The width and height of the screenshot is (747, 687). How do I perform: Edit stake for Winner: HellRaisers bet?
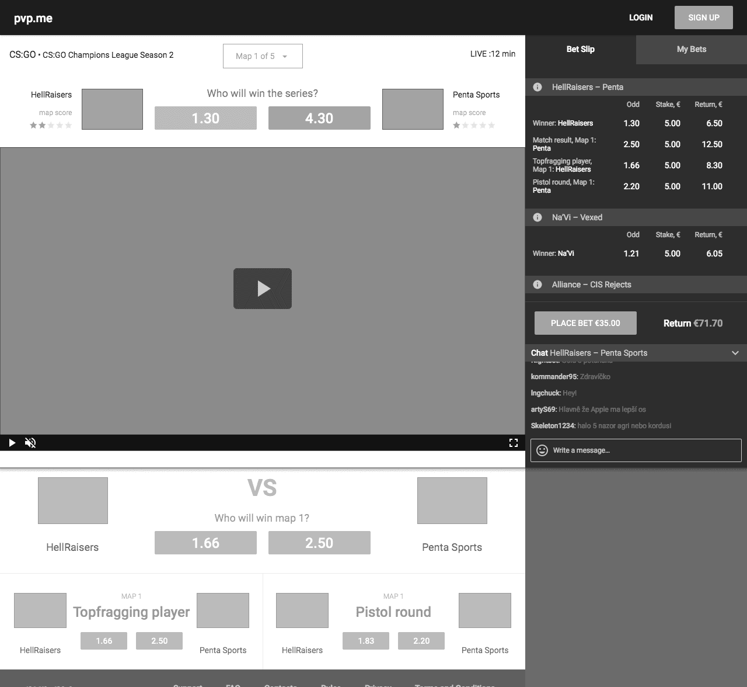672,123
